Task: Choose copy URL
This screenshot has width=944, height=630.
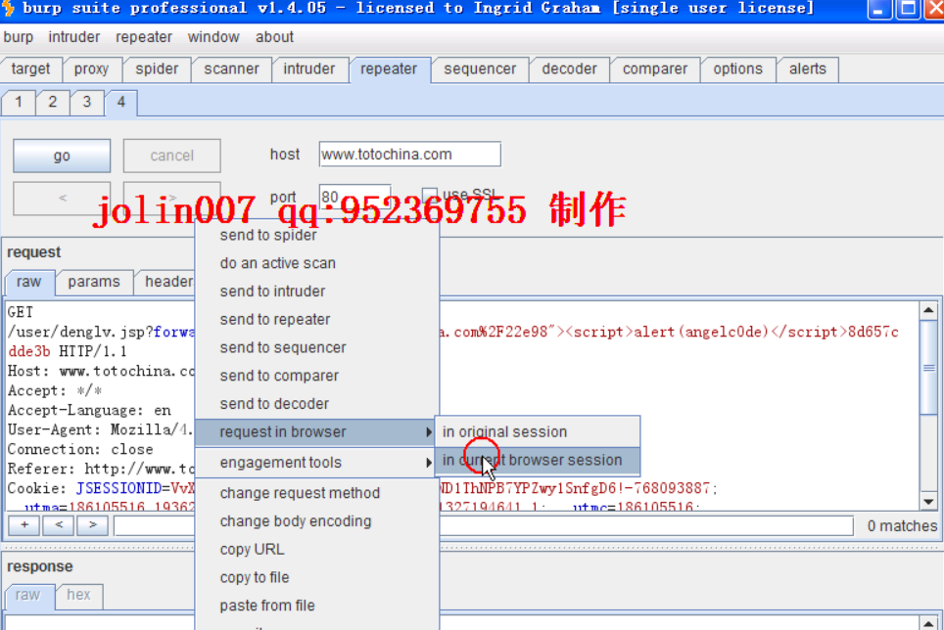Action: (x=317, y=550)
